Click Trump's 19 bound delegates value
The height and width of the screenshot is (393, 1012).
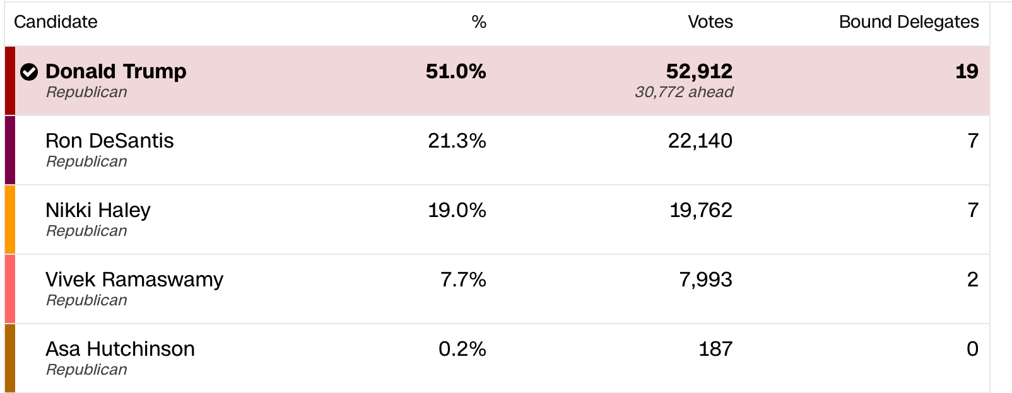(x=967, y=71)
